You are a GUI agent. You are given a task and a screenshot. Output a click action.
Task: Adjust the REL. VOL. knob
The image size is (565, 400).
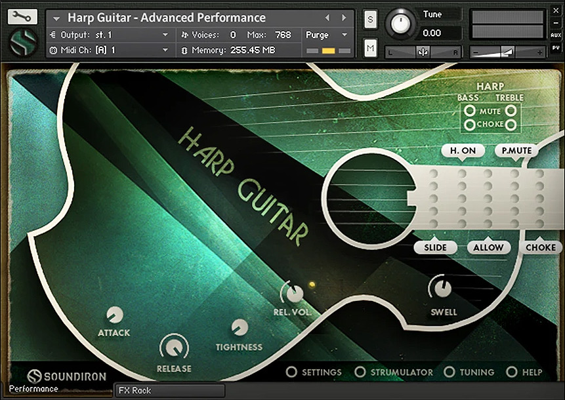[294, 292]
